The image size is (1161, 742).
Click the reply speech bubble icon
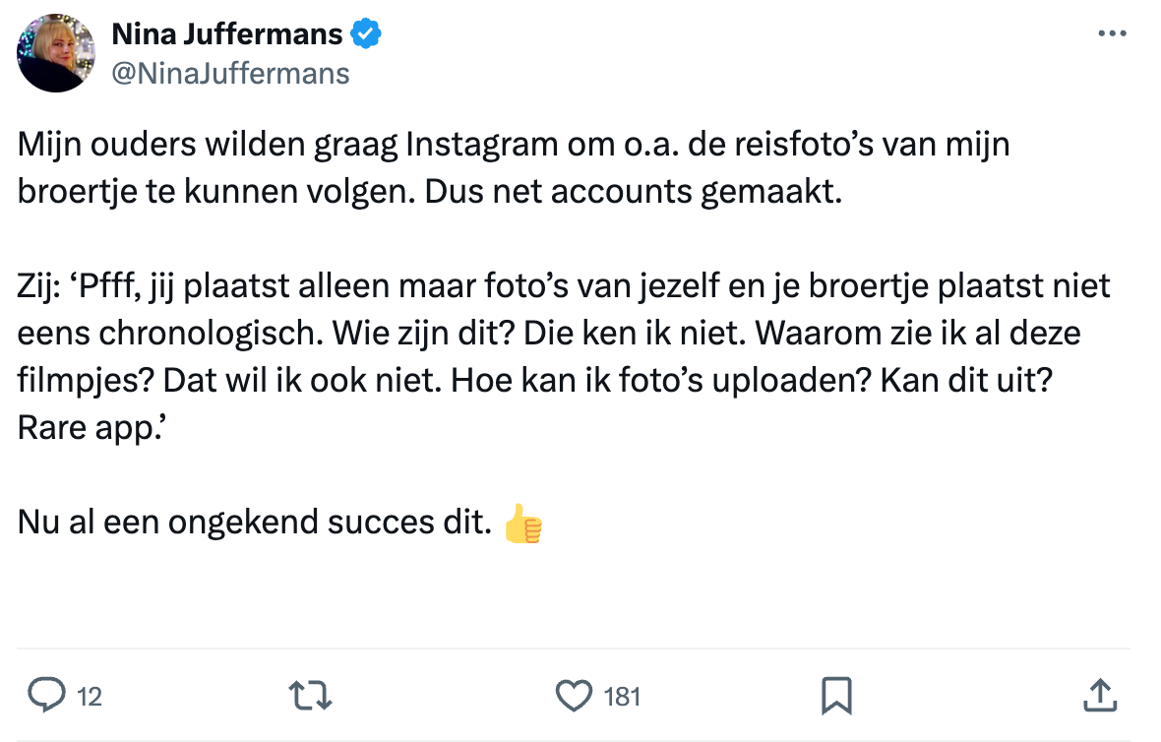point(45,696)
